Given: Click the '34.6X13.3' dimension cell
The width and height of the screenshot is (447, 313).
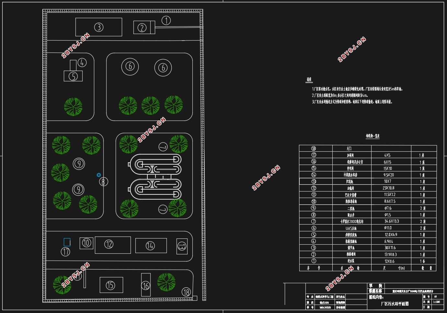Looking at the screenshot, I should coord(391,221).
